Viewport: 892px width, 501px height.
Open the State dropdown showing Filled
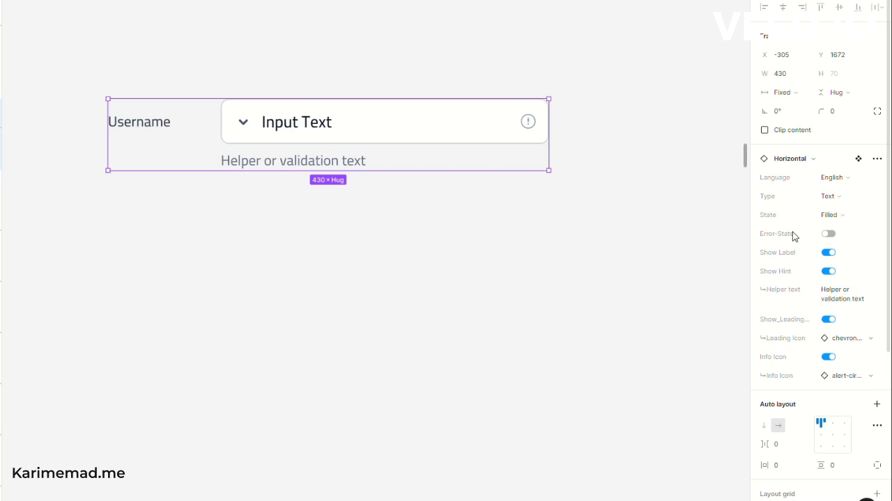[833, 215]
